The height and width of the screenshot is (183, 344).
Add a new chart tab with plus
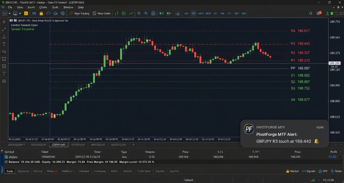[133, 144]
